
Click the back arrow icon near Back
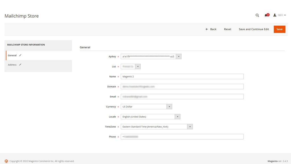[x=207, y=29]
